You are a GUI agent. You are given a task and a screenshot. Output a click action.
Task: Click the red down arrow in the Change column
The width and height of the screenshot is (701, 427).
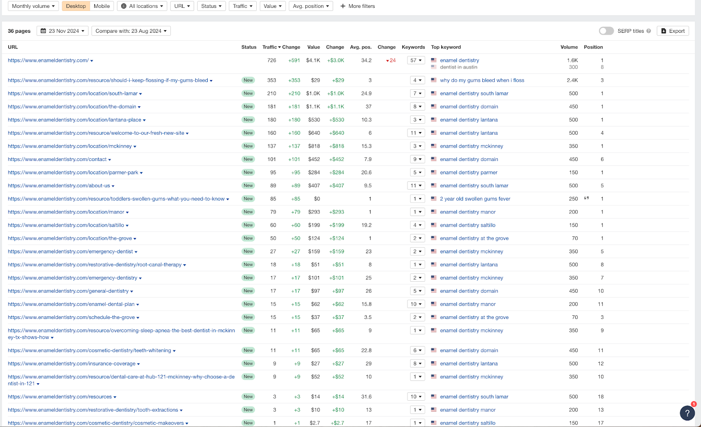coord(387,61)
